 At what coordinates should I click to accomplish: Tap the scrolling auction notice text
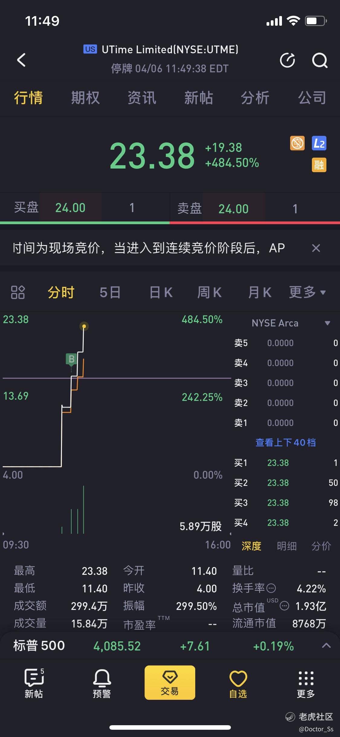click(x=149, y=248)
